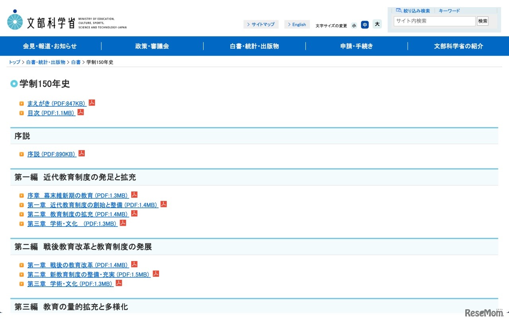509x322 pixels.
Task: Click PDF icon next to まえがき
Action: [92, 103]
